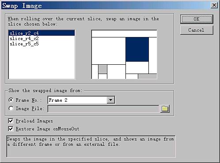Open the Frame 2 combo box
220x163 pixels.
81,100
